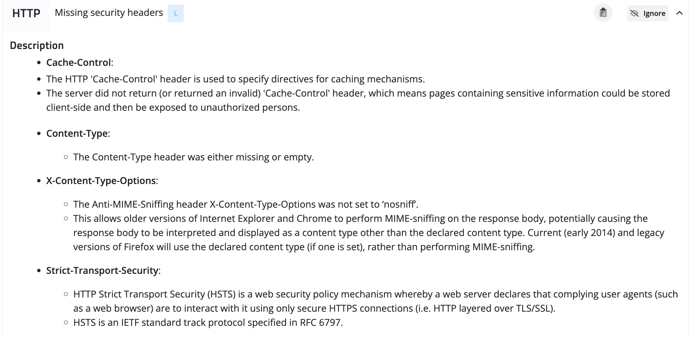Collapse the Missing security headers finding
The image size is (689, 337).
pos(680,13)
